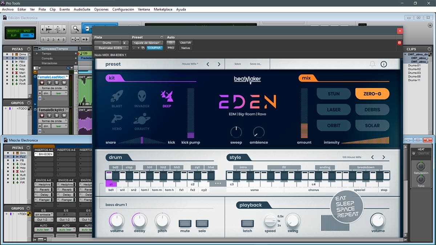Select the ZERO-G mix button

(372, 94)
